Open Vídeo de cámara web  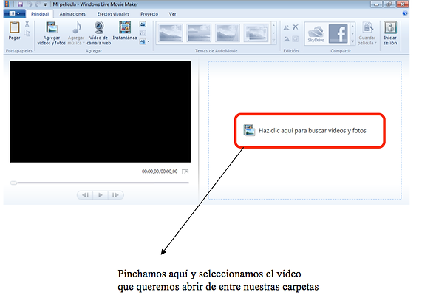point(99,33)
